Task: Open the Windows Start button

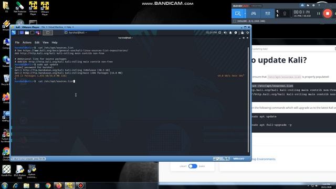Action: tap(5, 185)
